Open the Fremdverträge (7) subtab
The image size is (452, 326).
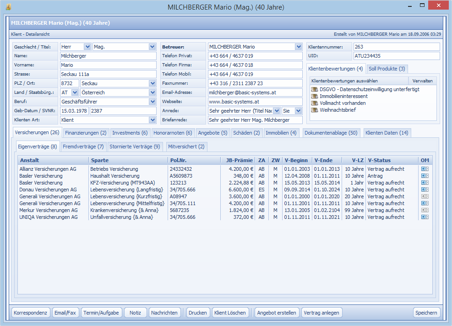click(83, 147)
